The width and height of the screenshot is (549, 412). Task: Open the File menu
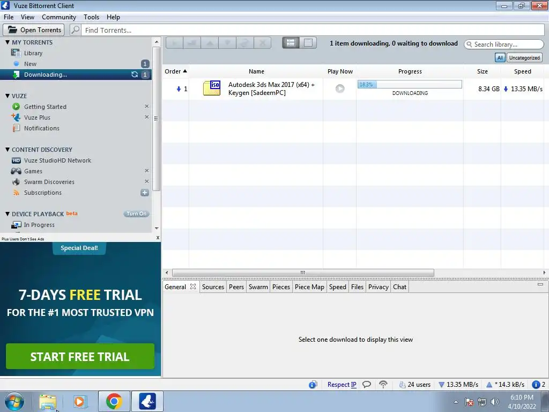9,17
